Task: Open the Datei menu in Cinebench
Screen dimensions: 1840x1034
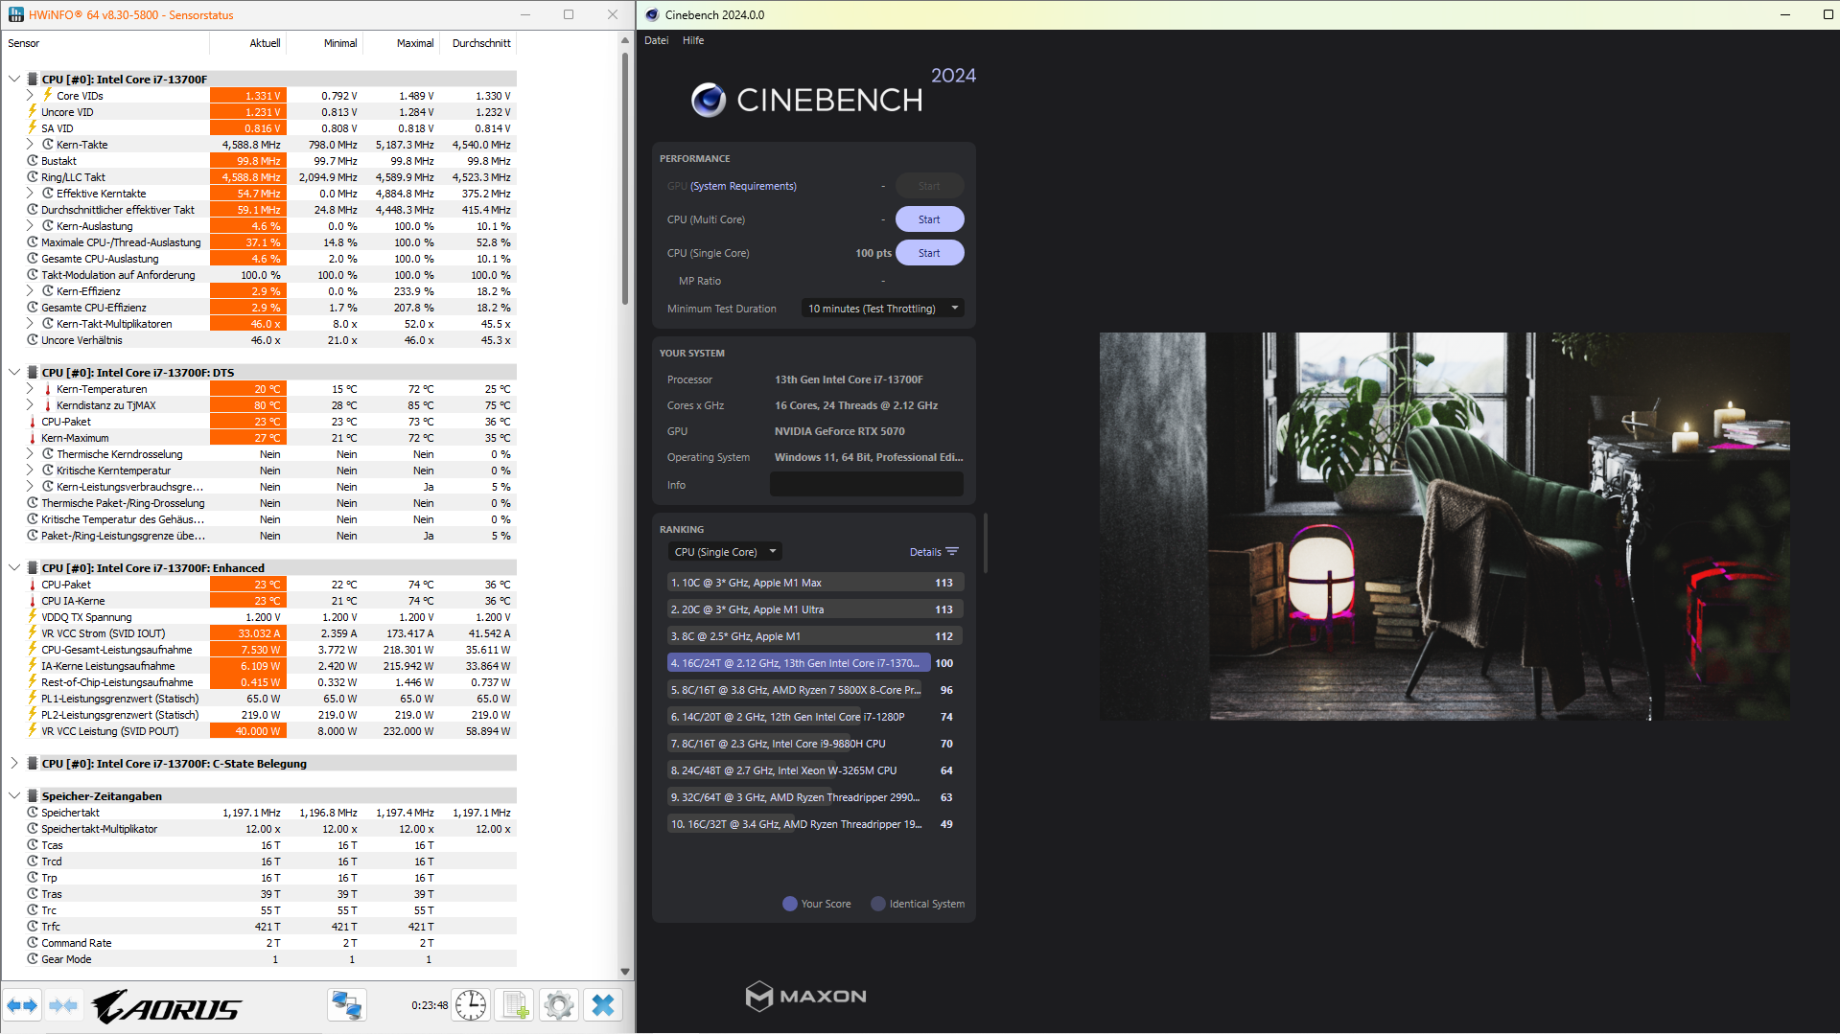Action: 656,40
